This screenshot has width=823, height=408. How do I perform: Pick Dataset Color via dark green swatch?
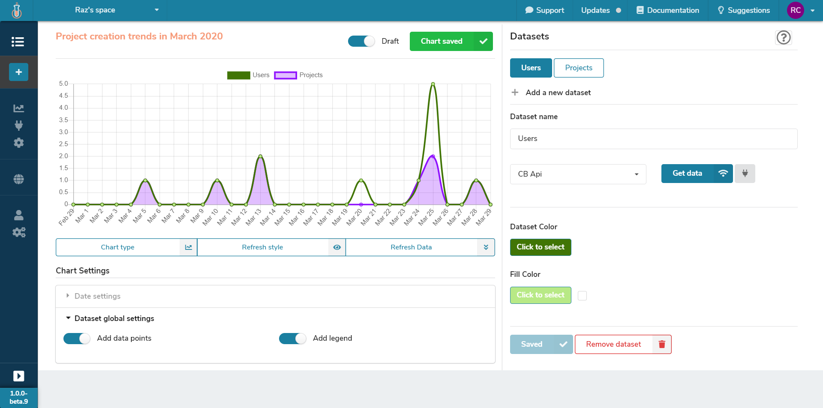point(540,247)
